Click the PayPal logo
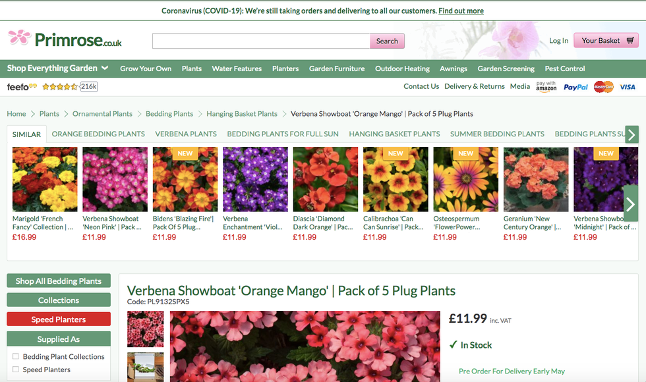 point(575,87)
